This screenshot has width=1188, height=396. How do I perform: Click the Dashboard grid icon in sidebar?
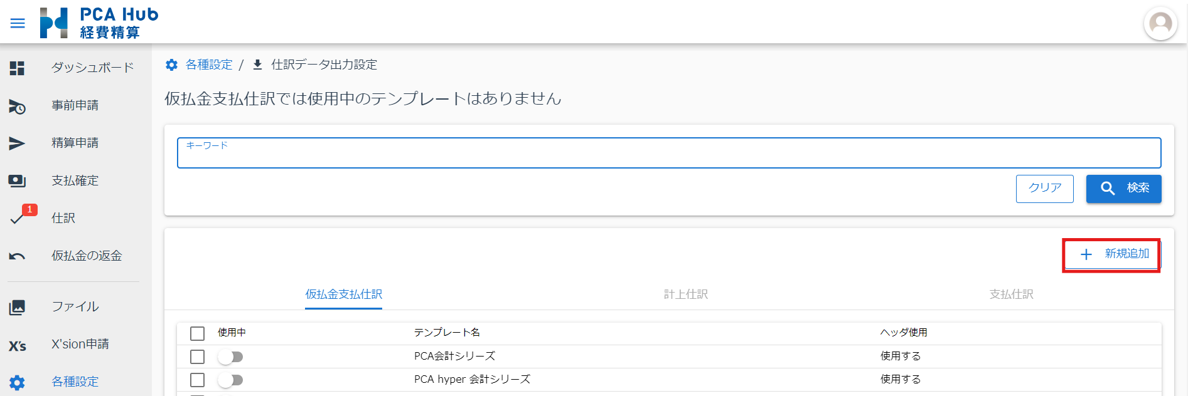[17, 68]
